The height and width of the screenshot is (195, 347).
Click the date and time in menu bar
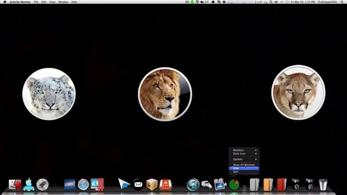[303, 2]
